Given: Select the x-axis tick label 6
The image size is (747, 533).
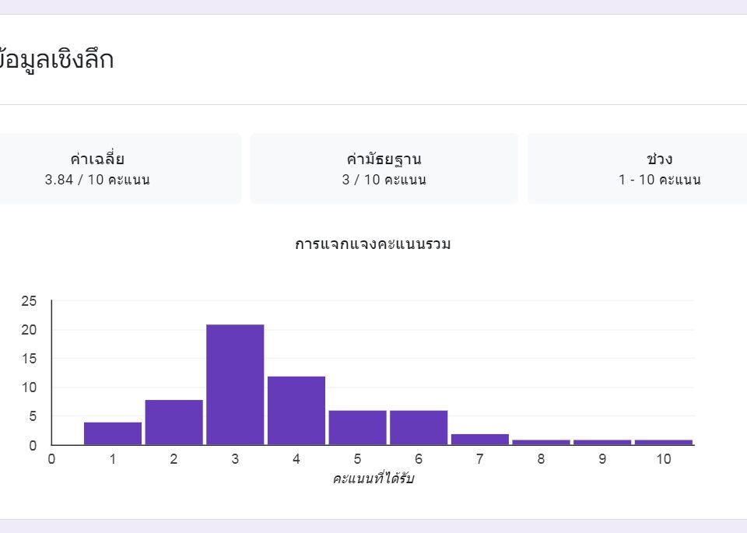Looking at the screenshot, I should pyautogui.click(x=419, y=459).
